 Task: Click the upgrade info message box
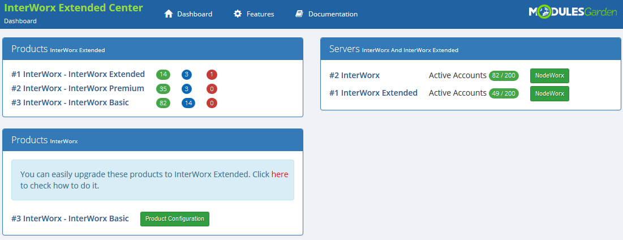153,180
